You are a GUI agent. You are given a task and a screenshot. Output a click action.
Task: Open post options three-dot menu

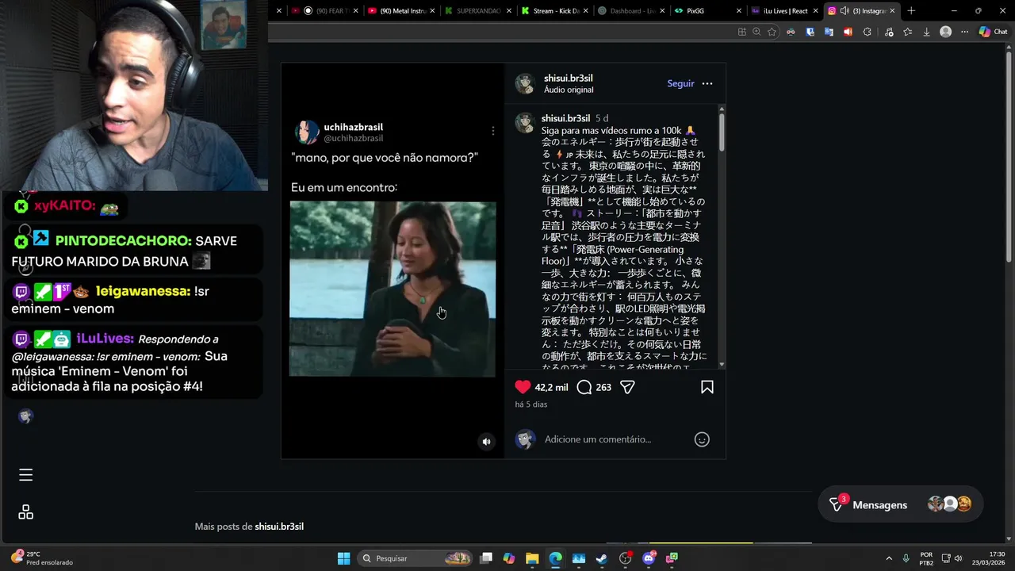[x=707, y=83]
